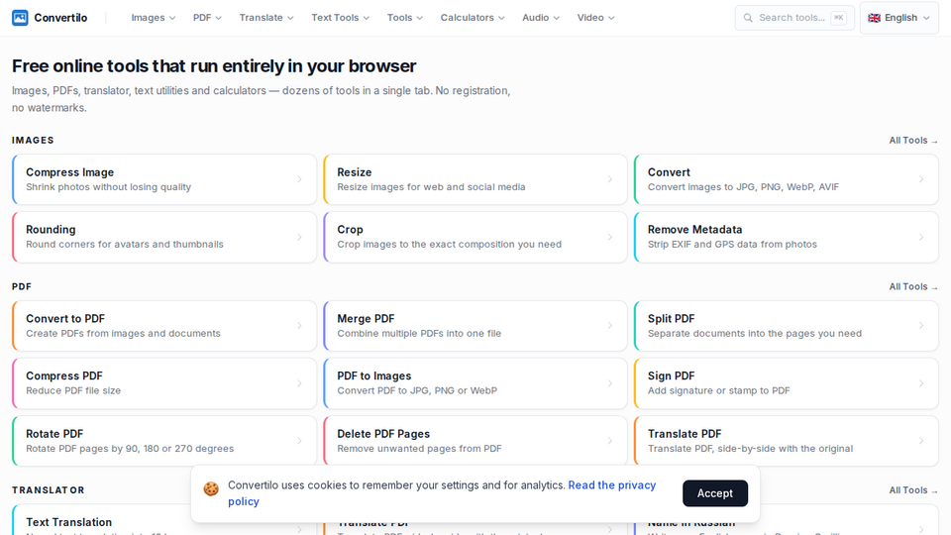The width and height of the screenshot is (951, 535).
Task: Expand the Translate menu
Action: pyautogui.click(x=266, y=18)
